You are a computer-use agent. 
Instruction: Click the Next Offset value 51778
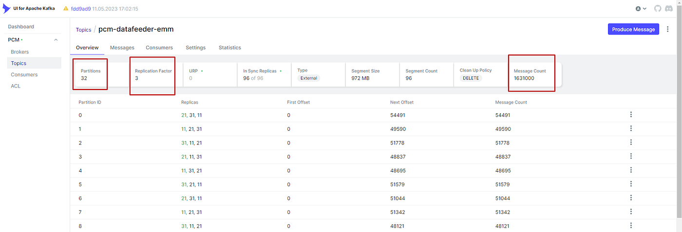click(x=398, y=143)
